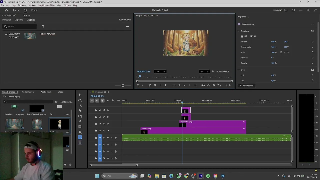Screen dimensions: 320x180
Task: Click the Fill button in Transform
Action: tap(244, 36)
